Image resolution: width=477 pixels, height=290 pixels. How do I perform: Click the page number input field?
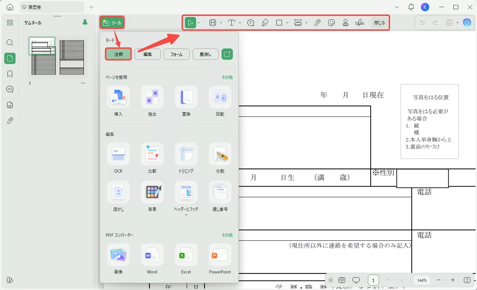coord(373,280)
